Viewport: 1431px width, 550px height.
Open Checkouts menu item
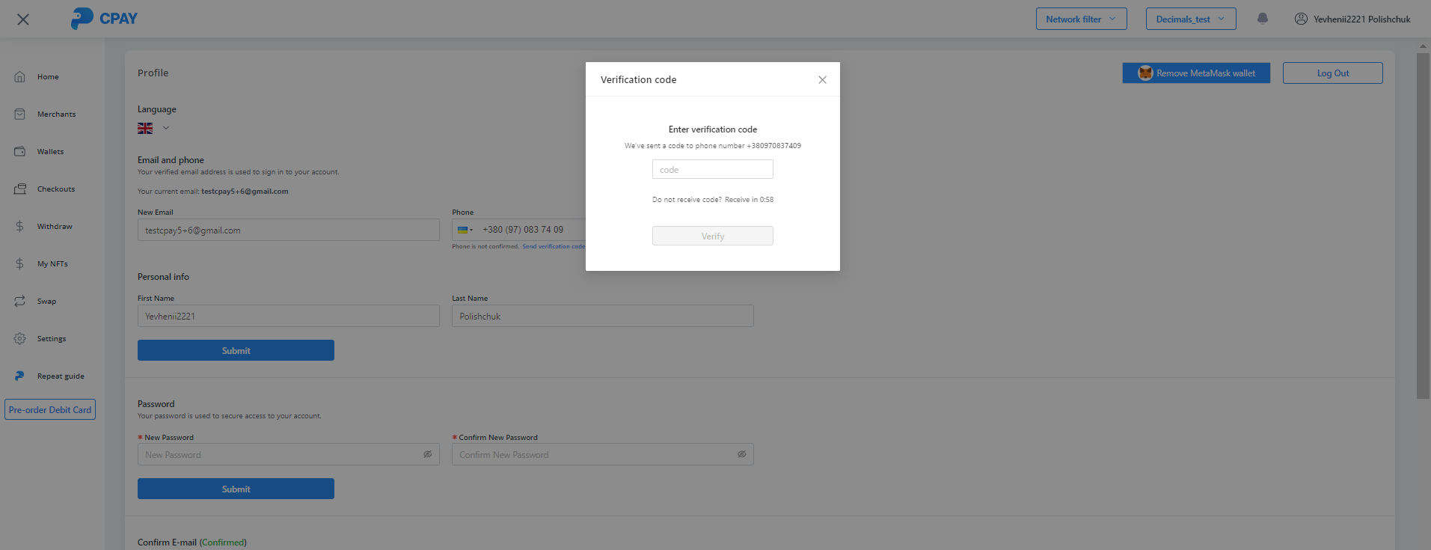(56, 189)
